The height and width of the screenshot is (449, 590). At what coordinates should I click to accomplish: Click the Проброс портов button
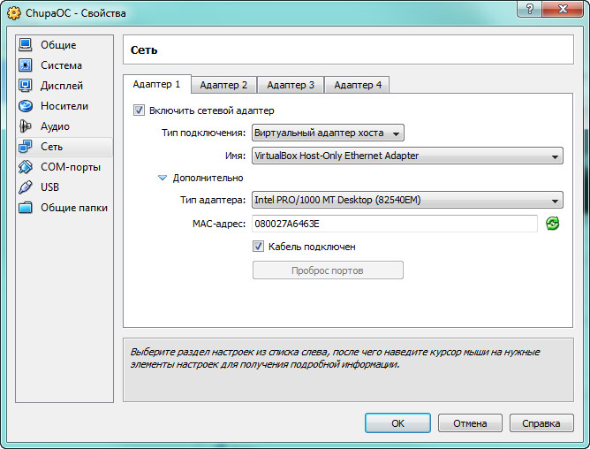[328, 270]
